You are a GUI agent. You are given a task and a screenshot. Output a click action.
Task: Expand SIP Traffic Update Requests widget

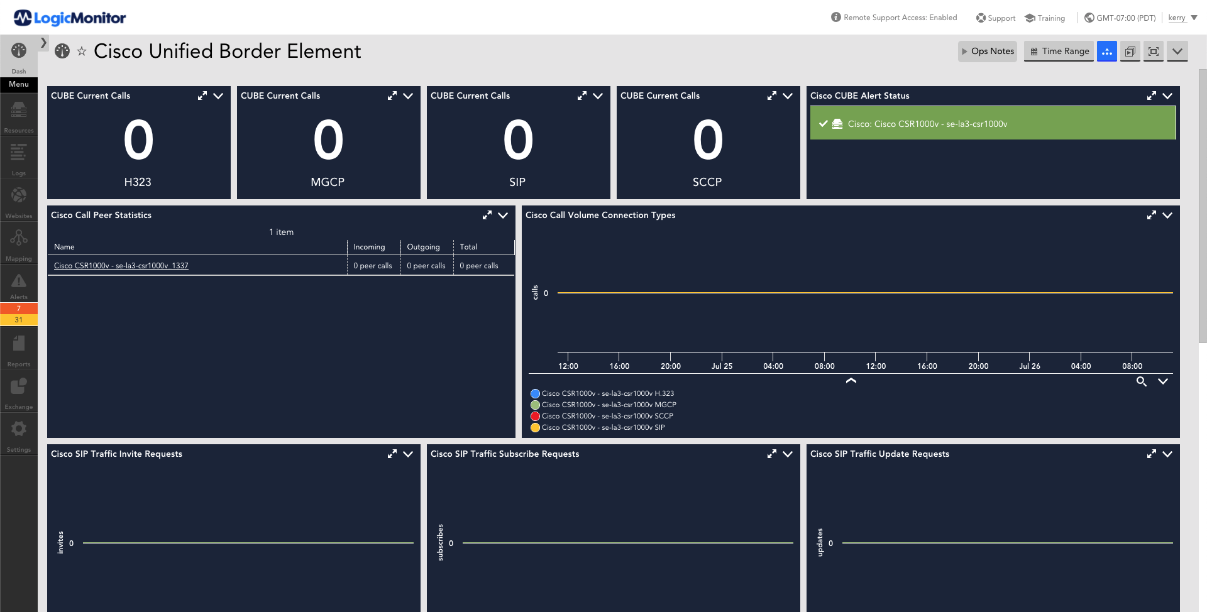pyautogui.click(x=1152, y=454)
